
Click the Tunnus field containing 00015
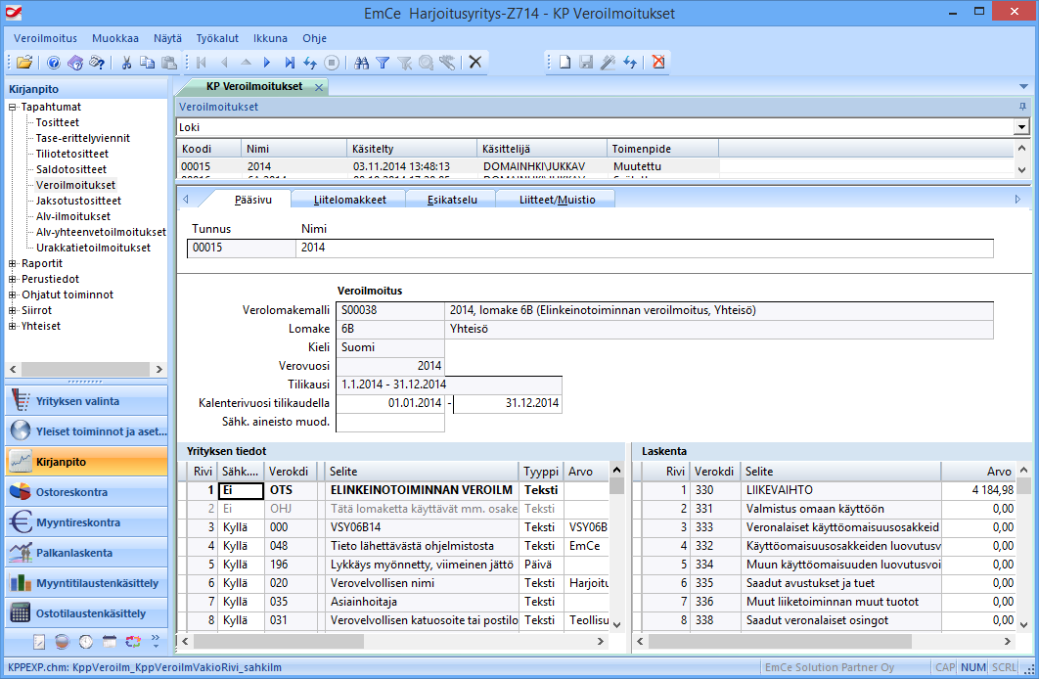tap(242, 248)
